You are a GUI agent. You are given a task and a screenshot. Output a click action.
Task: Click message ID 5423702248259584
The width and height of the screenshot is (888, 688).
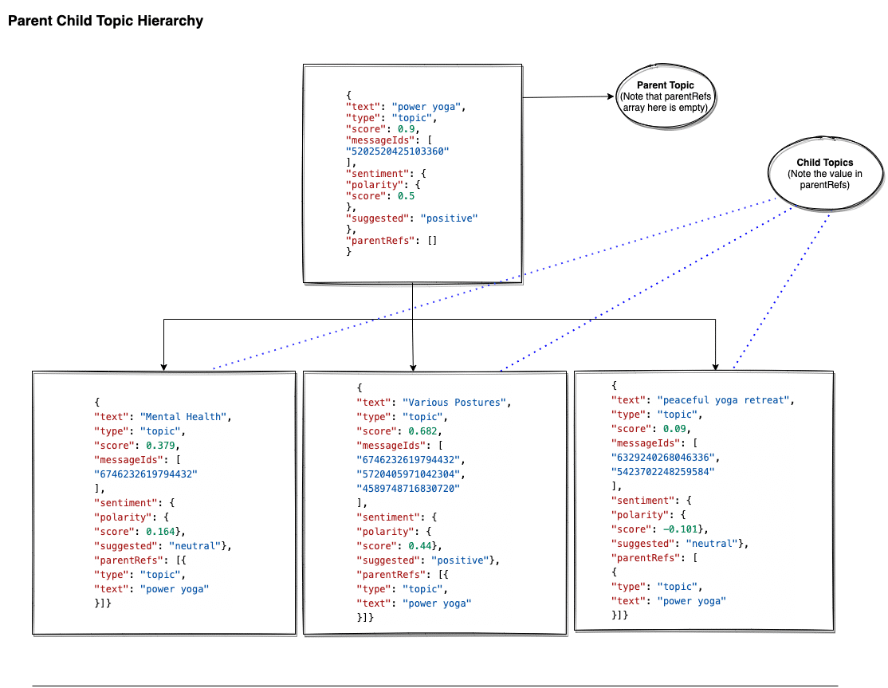pyautogui.click(x=663, y=472)
